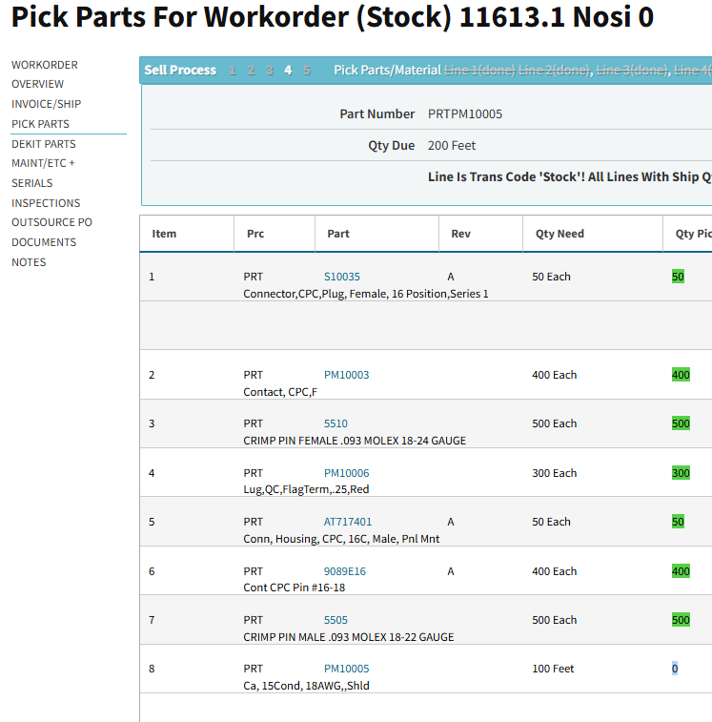Click the AT717401 part link
The height and width of the screenshot is (722, 712).
pos(348,522)
